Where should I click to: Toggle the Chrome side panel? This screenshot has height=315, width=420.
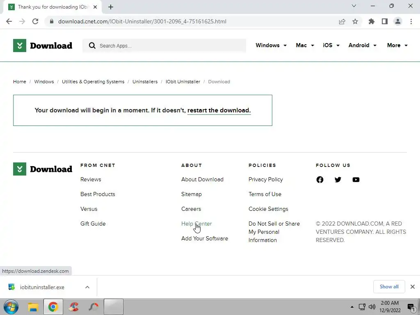coord(385,21)
